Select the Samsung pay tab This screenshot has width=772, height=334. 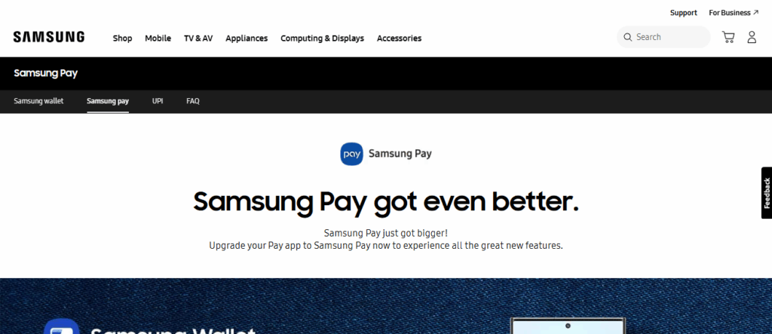click(x=108, y=101)
